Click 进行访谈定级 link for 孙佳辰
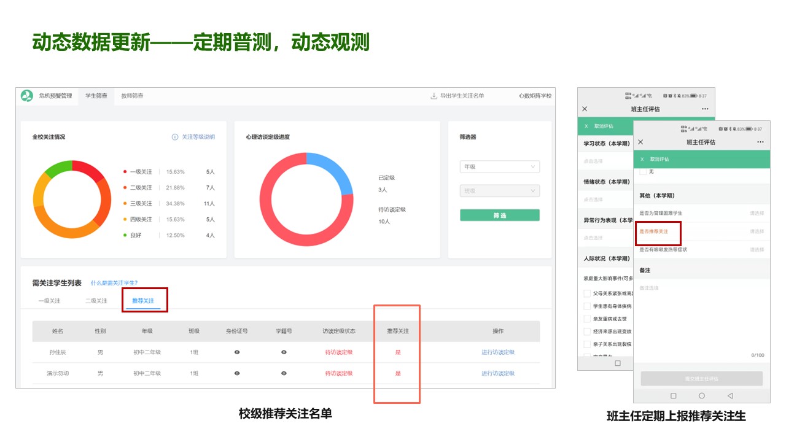The width and height of the screenshot is (786, 442). [497, 352]
